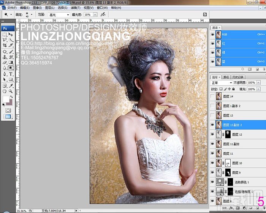The height and width of the screenshot is (213, 266).
Task: Create new adjustment layer button
Action: pyautogui.click(x=244, y=208)
